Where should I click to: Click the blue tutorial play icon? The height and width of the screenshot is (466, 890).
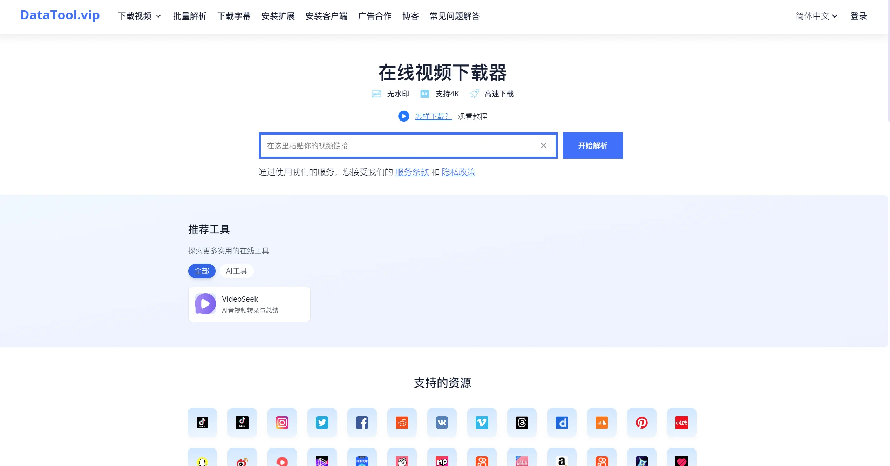click(404, 116)
